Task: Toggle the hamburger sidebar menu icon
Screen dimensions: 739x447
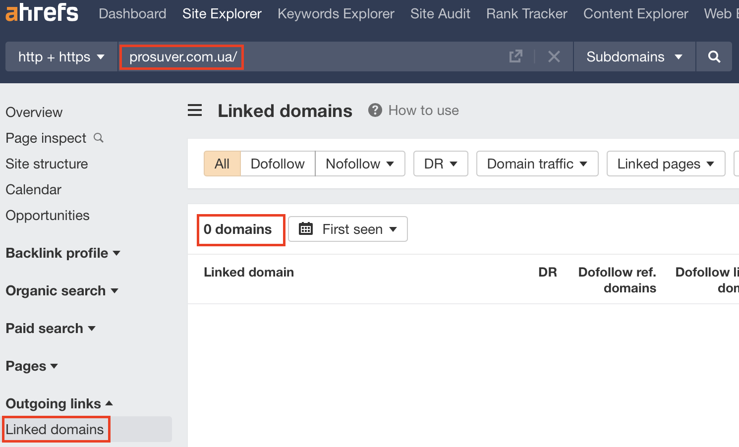Action: click(x=195, y=111)
